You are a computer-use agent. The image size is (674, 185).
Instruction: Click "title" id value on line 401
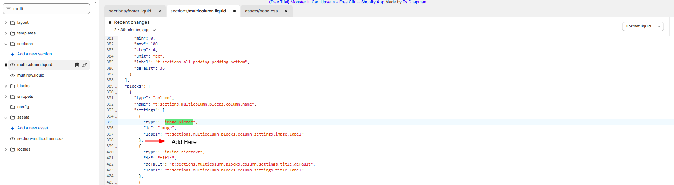166,158
